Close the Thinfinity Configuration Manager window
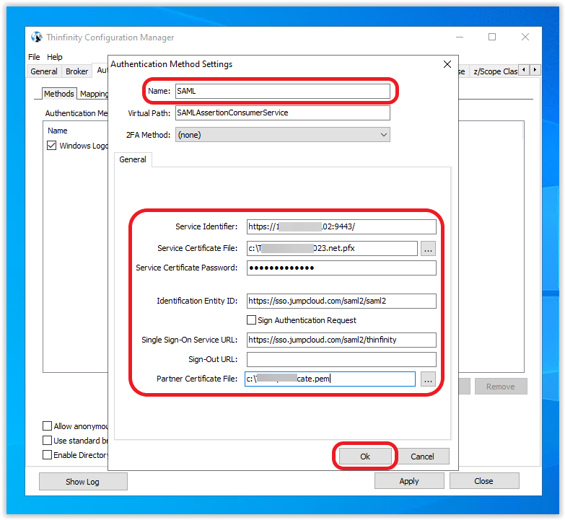The image size is (565, 520). point(525,37)
